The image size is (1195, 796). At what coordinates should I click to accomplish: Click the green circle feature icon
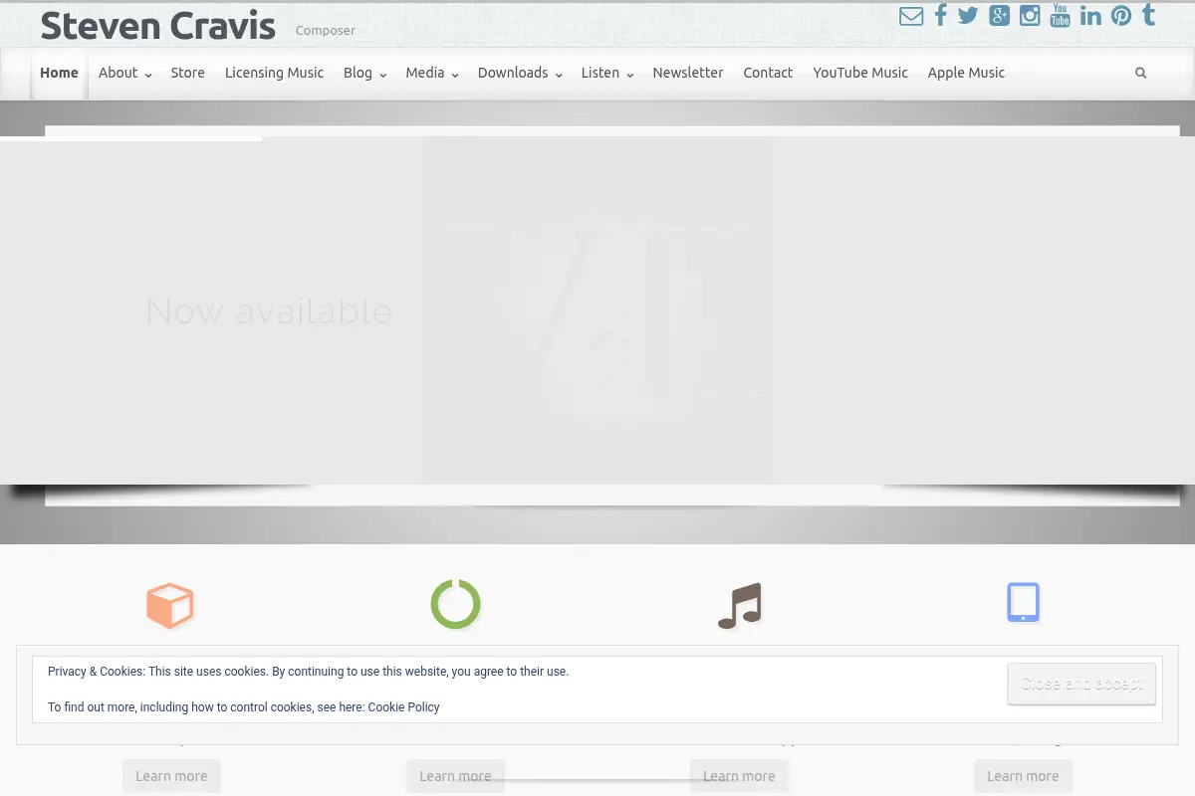455,604
